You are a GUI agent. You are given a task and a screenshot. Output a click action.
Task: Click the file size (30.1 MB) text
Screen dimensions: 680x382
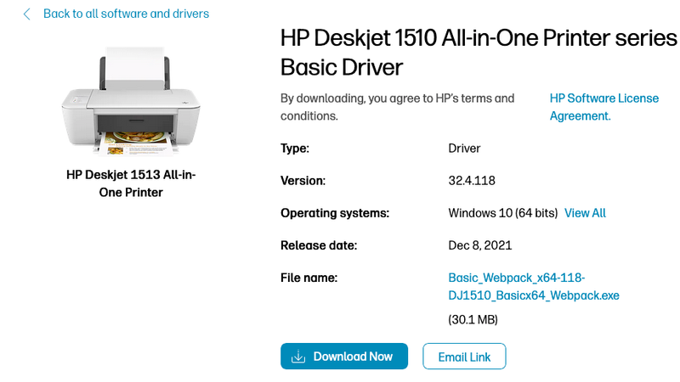click(473, 320)
